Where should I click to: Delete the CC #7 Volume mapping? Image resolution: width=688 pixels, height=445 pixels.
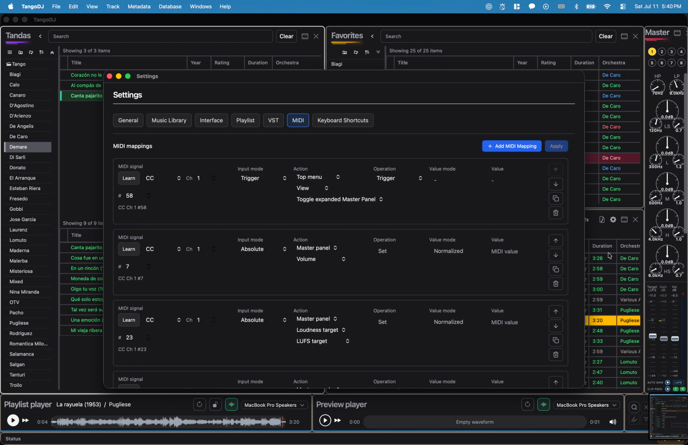coord(556,284)
